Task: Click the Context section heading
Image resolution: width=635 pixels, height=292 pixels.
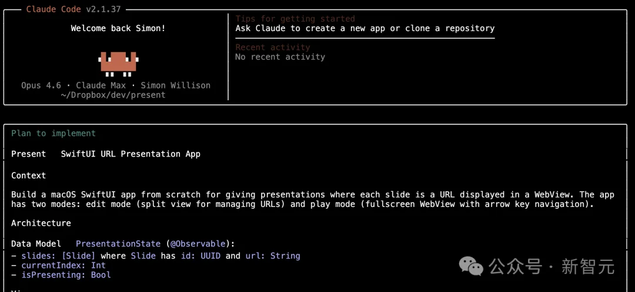Action: [x=28, y=175]
